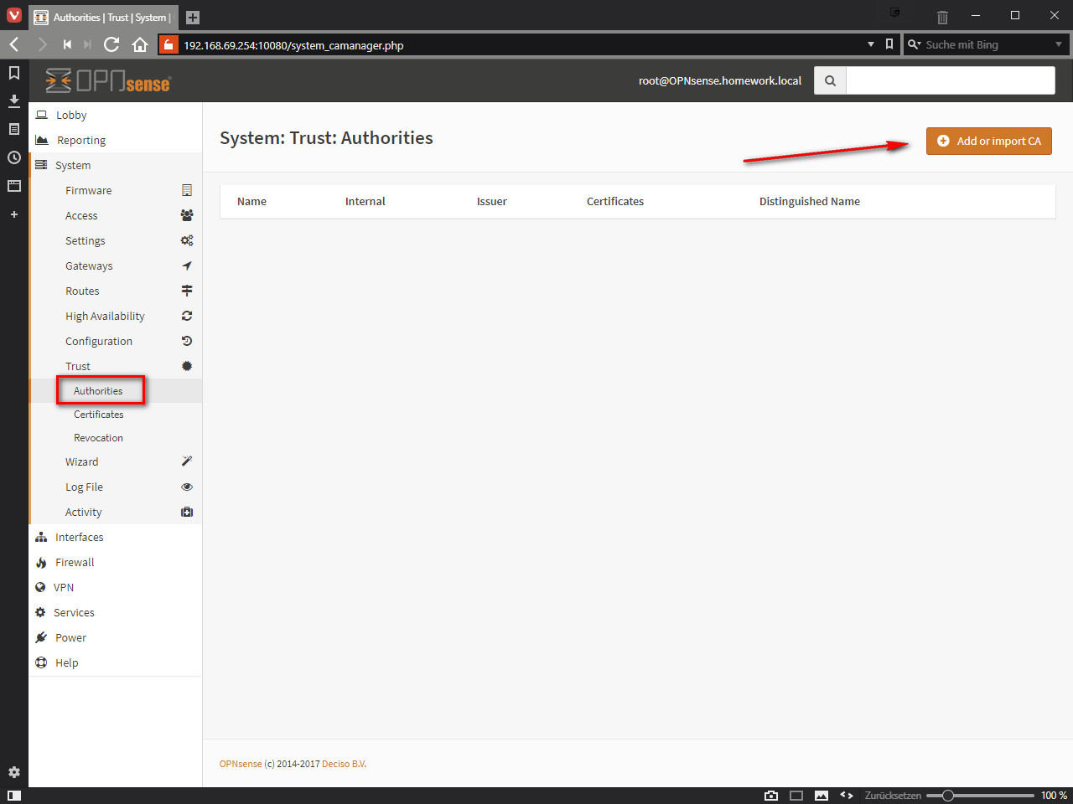Click the Deciso B.V. footer link
Screen dimensions: 1073x804
coord(344,764)
